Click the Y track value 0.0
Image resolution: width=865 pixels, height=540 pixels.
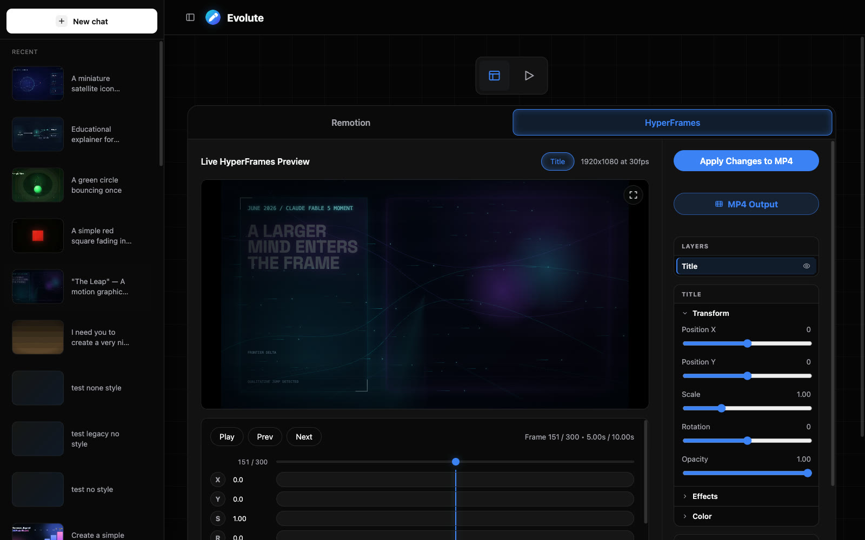tap(238, 499)
